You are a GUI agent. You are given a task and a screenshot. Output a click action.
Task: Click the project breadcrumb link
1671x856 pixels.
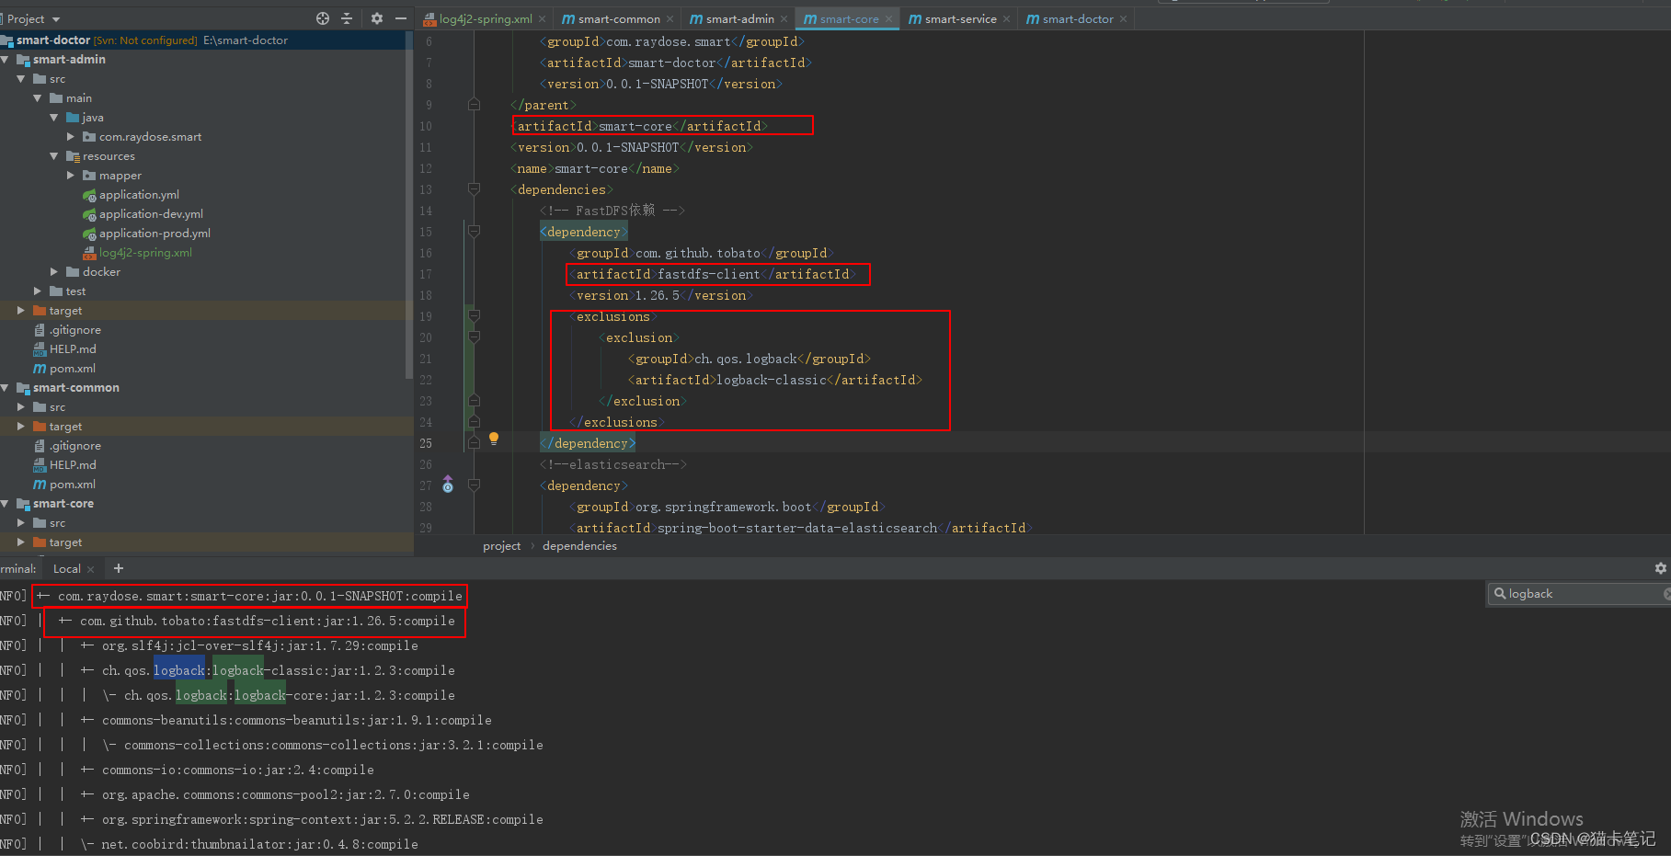502,545
